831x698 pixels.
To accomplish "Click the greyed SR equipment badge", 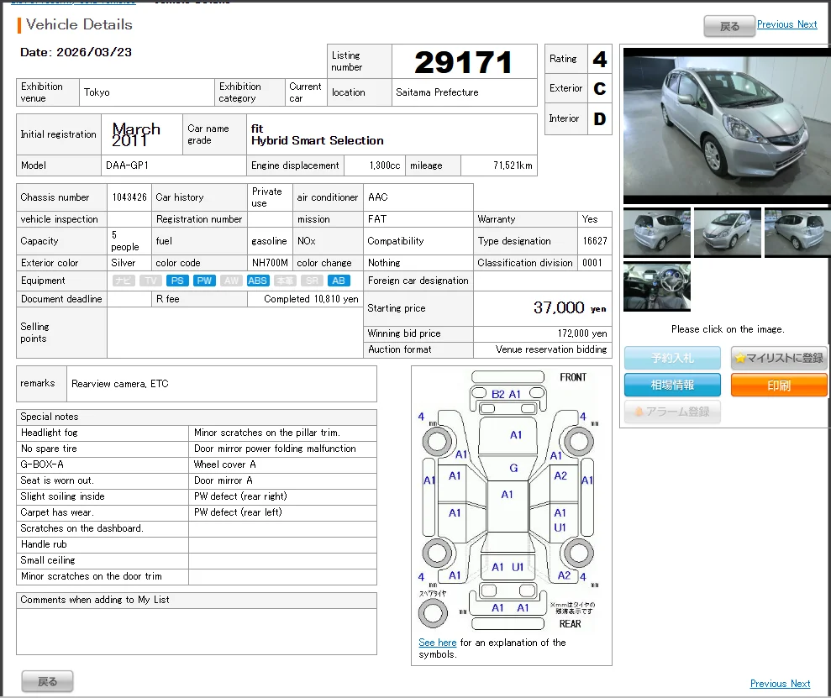I will [x=312, y=281].
